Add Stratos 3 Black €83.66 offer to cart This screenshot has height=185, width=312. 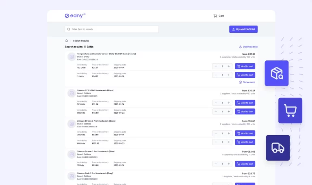point(245,133)
